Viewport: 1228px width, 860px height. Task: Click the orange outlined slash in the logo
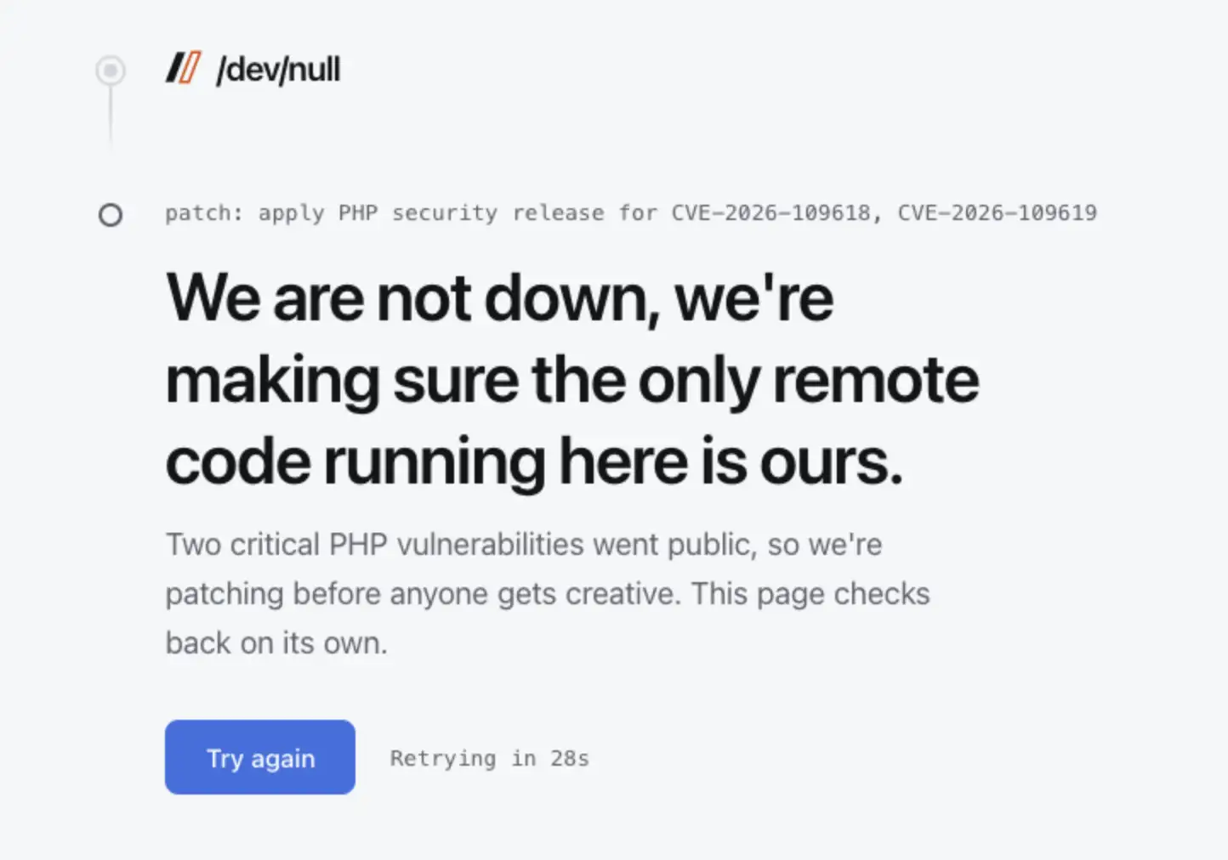click(191, 68)
